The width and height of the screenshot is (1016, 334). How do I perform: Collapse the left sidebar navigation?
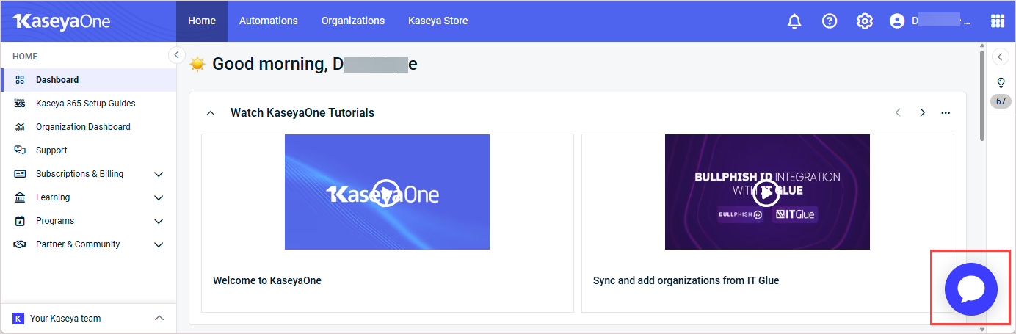(x=176, y=55)
